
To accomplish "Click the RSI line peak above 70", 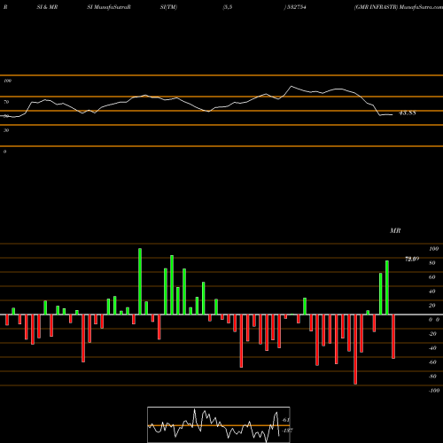I will (x=291, y=86).
